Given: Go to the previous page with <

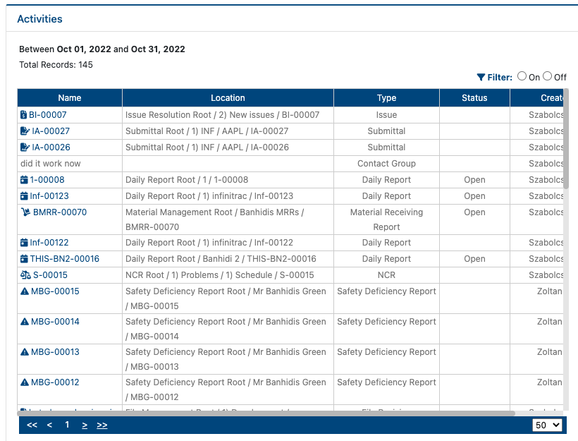Looking at the screenshot, I should pyautogui.click(x=49, y=425).
